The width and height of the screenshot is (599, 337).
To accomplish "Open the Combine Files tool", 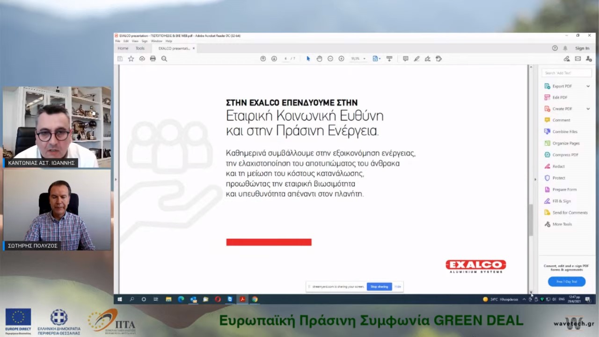I will pos(564,132).
